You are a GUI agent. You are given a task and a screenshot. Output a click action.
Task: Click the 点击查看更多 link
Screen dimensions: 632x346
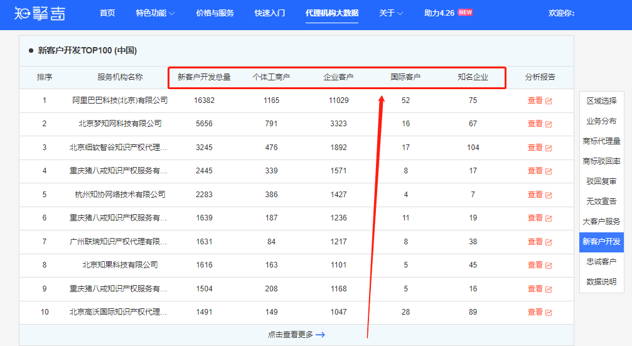[291, 335]
